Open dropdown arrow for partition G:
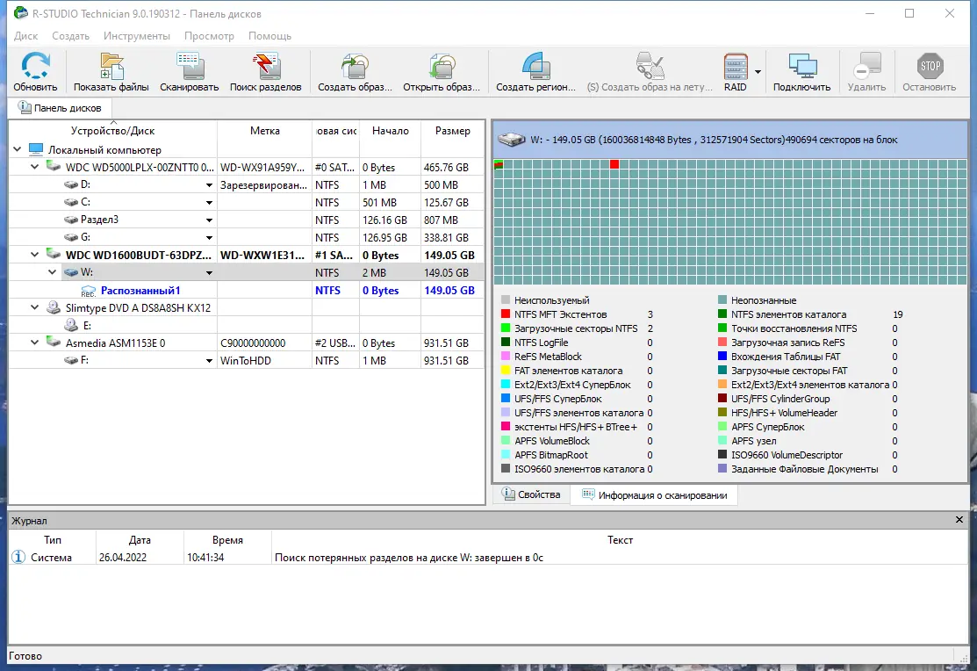Viewport: 977px width, 671px height. 209,238
